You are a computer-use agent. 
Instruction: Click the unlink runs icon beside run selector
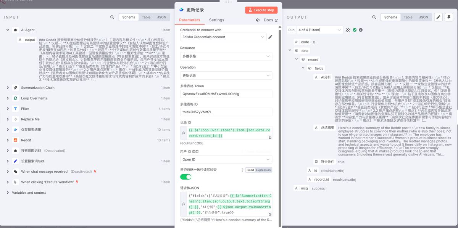(x=348, y=30)
